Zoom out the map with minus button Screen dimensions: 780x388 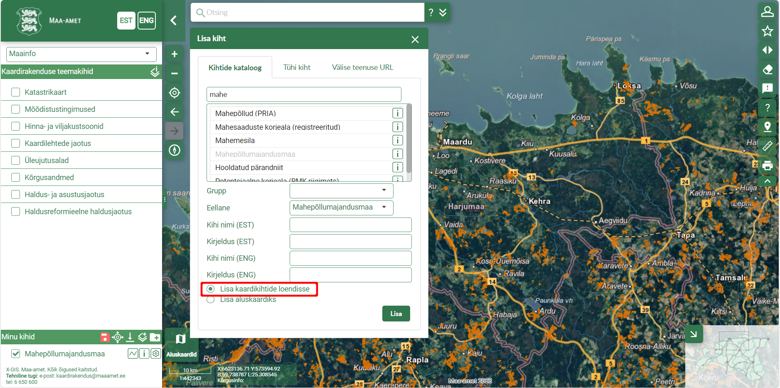pos(175,73)
